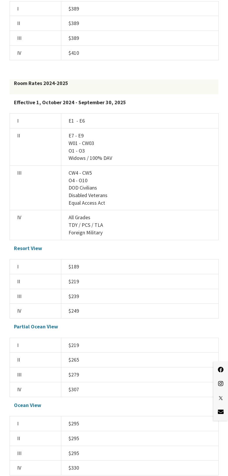
Task: Open the Facebook page icon
Action: pos(221,370)
